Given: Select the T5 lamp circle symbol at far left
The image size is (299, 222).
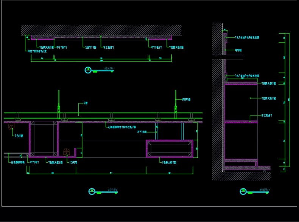Looking at the screenshot, I should 11,127.
